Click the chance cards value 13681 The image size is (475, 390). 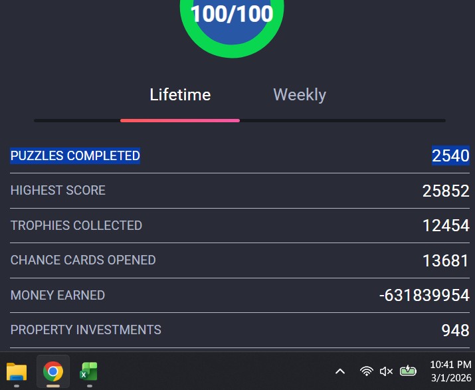446,260
